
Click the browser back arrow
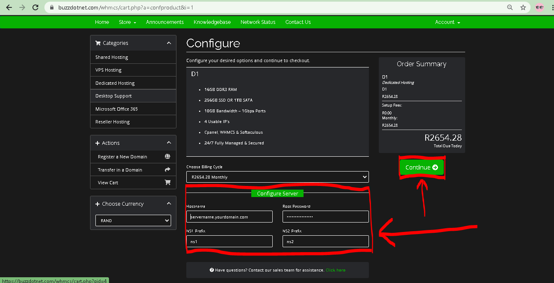click(x=9, y=7)
